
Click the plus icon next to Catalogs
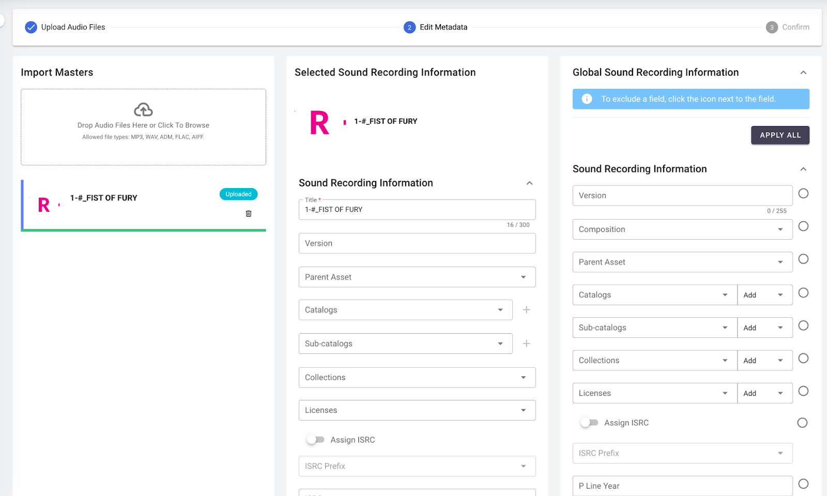[x=526, y=310]
